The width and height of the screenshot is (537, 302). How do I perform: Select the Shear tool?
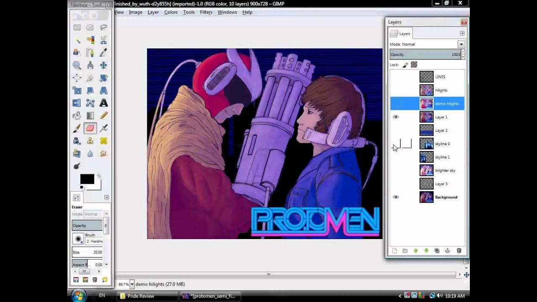coord(90,91)
